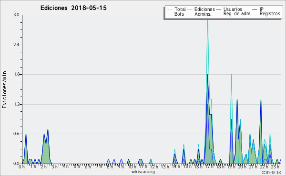The image size is (286, 176).
Task: Click the Registros legend label
Action: click(270, 14)
